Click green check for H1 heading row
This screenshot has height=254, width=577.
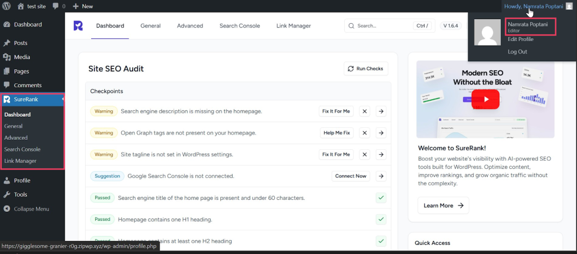[381, 220]
